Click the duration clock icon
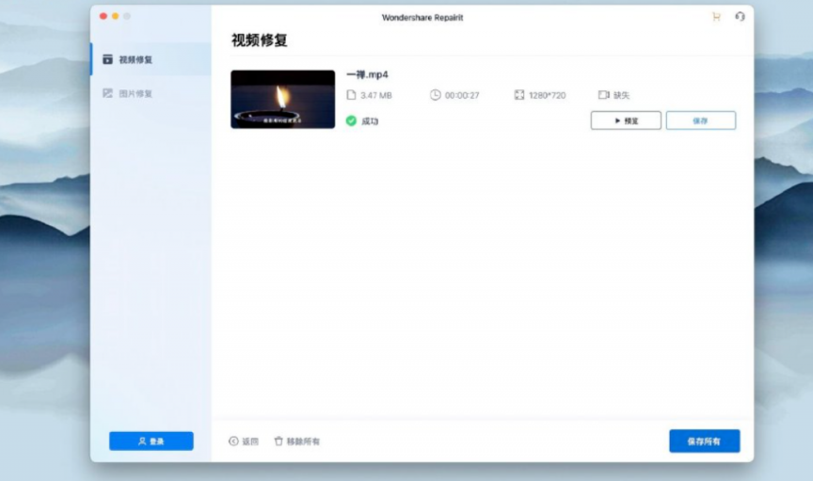The width and height of the screenshot is (813, 481). click(435, 95)
